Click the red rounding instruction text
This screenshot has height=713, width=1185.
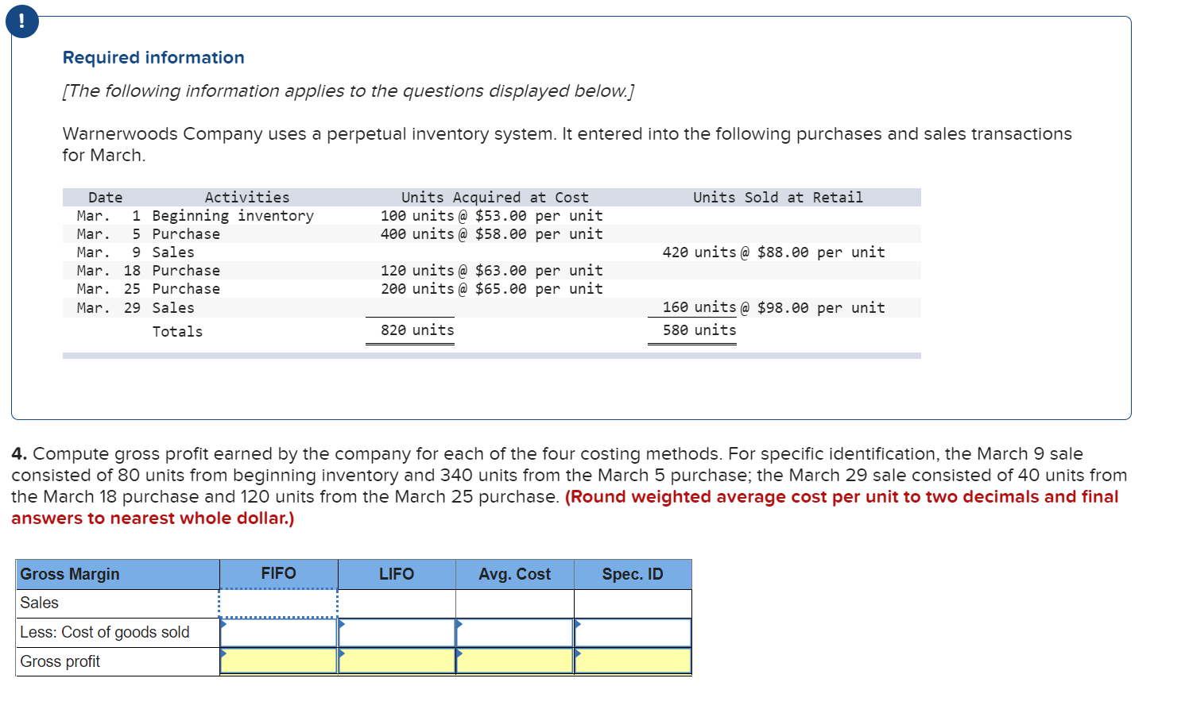[565, 507]
